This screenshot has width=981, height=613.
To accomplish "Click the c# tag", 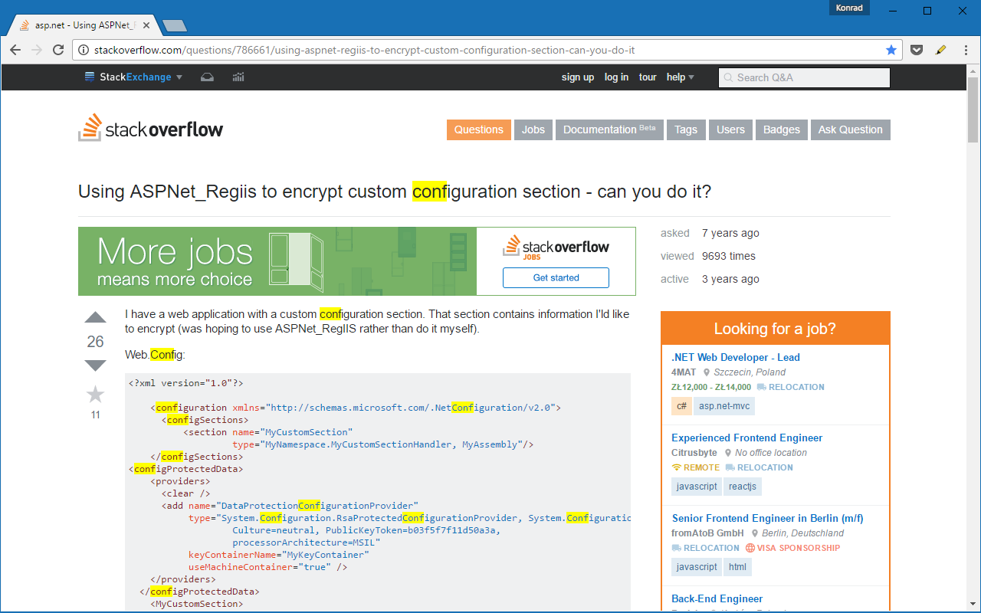I will tap(681, 406).
